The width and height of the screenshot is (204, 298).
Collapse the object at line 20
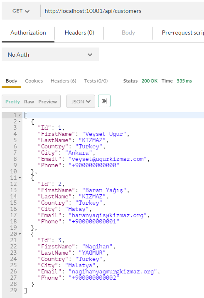[20, 234]
